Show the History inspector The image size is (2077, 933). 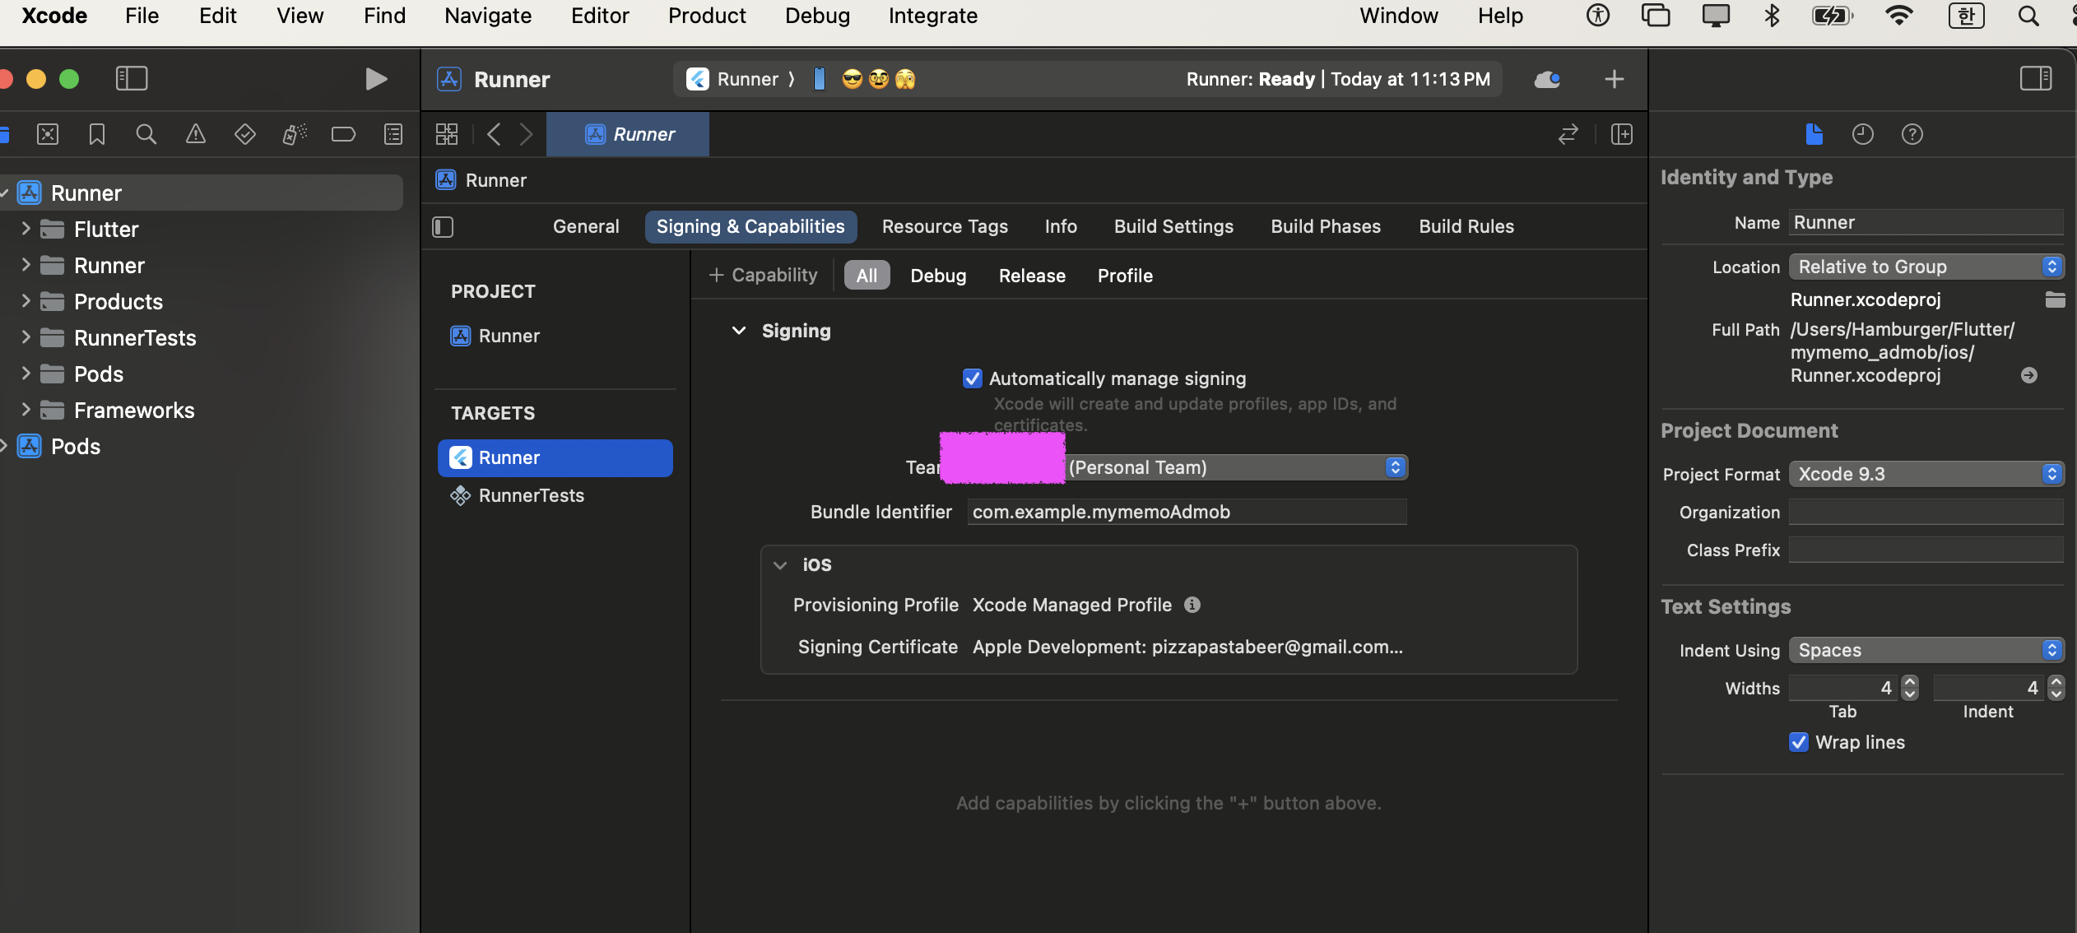point(1863,134)
